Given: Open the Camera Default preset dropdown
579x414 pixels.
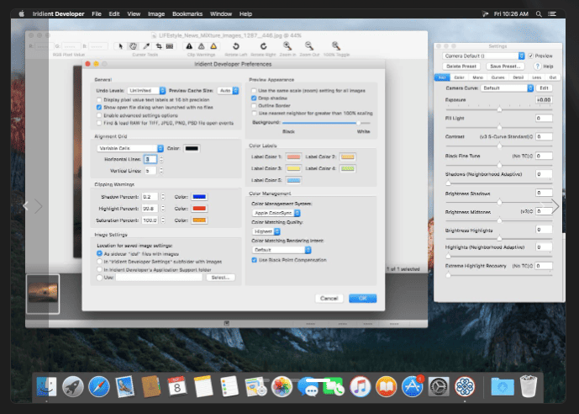Looking at the screenshot, I should 483,56.
